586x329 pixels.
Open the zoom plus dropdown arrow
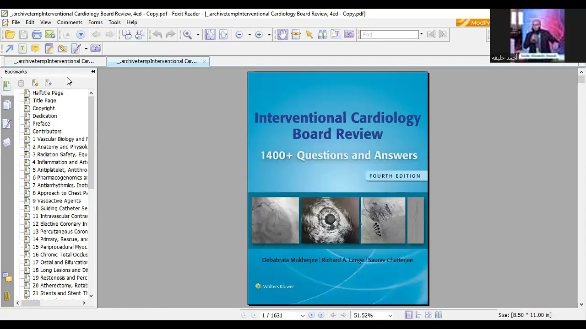tap(269, 35)
